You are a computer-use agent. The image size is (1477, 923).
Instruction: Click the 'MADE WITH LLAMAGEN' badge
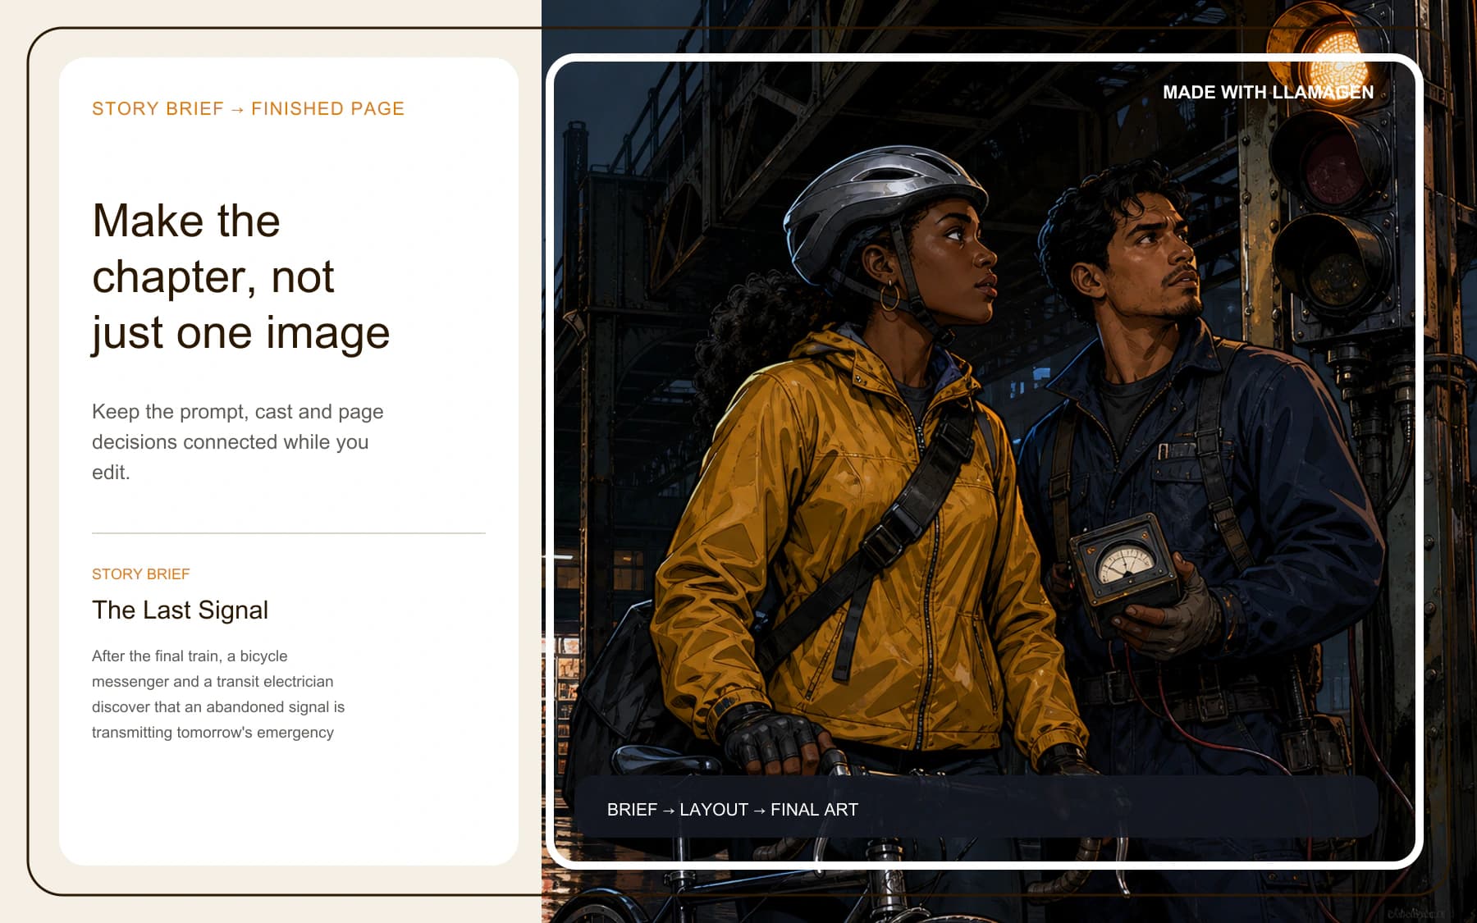point(1268,92)
